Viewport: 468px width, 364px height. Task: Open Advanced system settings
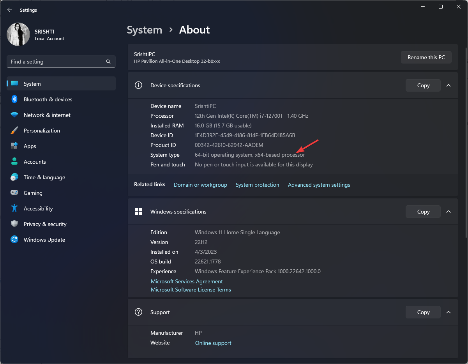tap(319, 184)
